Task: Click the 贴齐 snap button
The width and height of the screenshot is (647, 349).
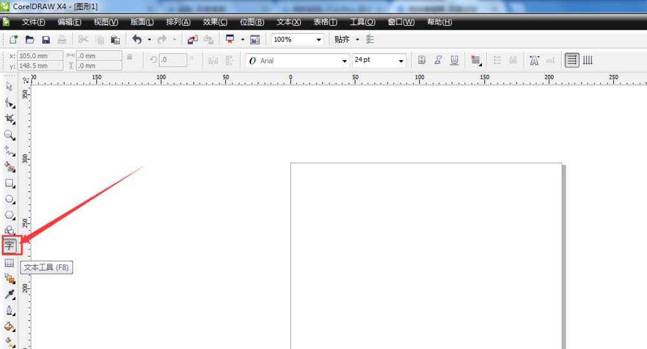Action: [342, 39]
